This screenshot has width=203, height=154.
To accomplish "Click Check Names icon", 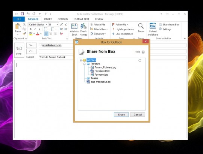I will point(83,30).
